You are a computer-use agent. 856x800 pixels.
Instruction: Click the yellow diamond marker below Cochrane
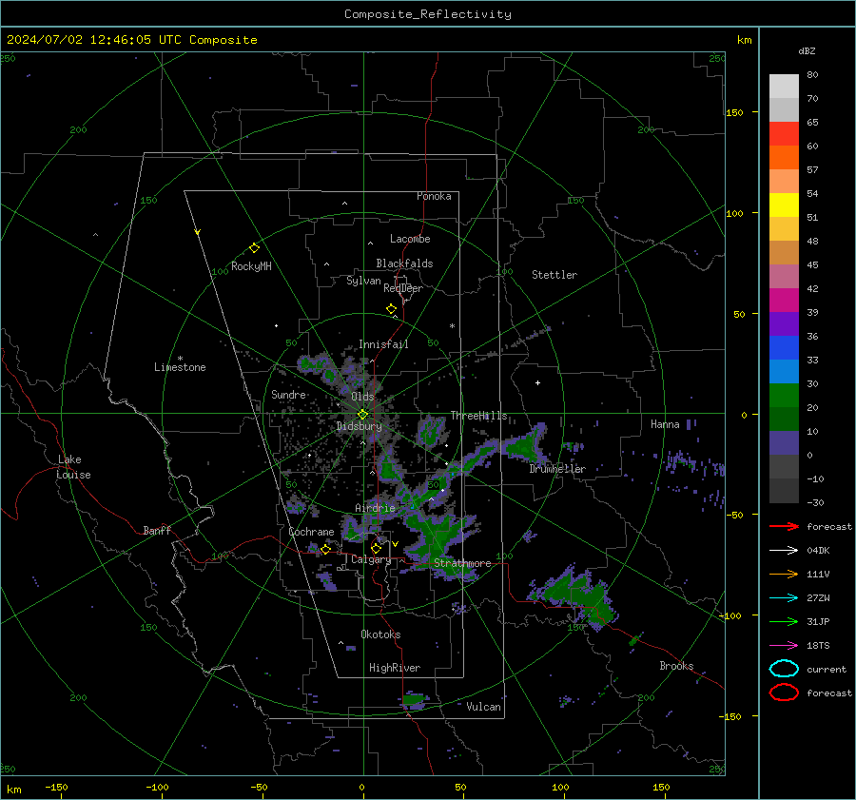coord(325,550)
